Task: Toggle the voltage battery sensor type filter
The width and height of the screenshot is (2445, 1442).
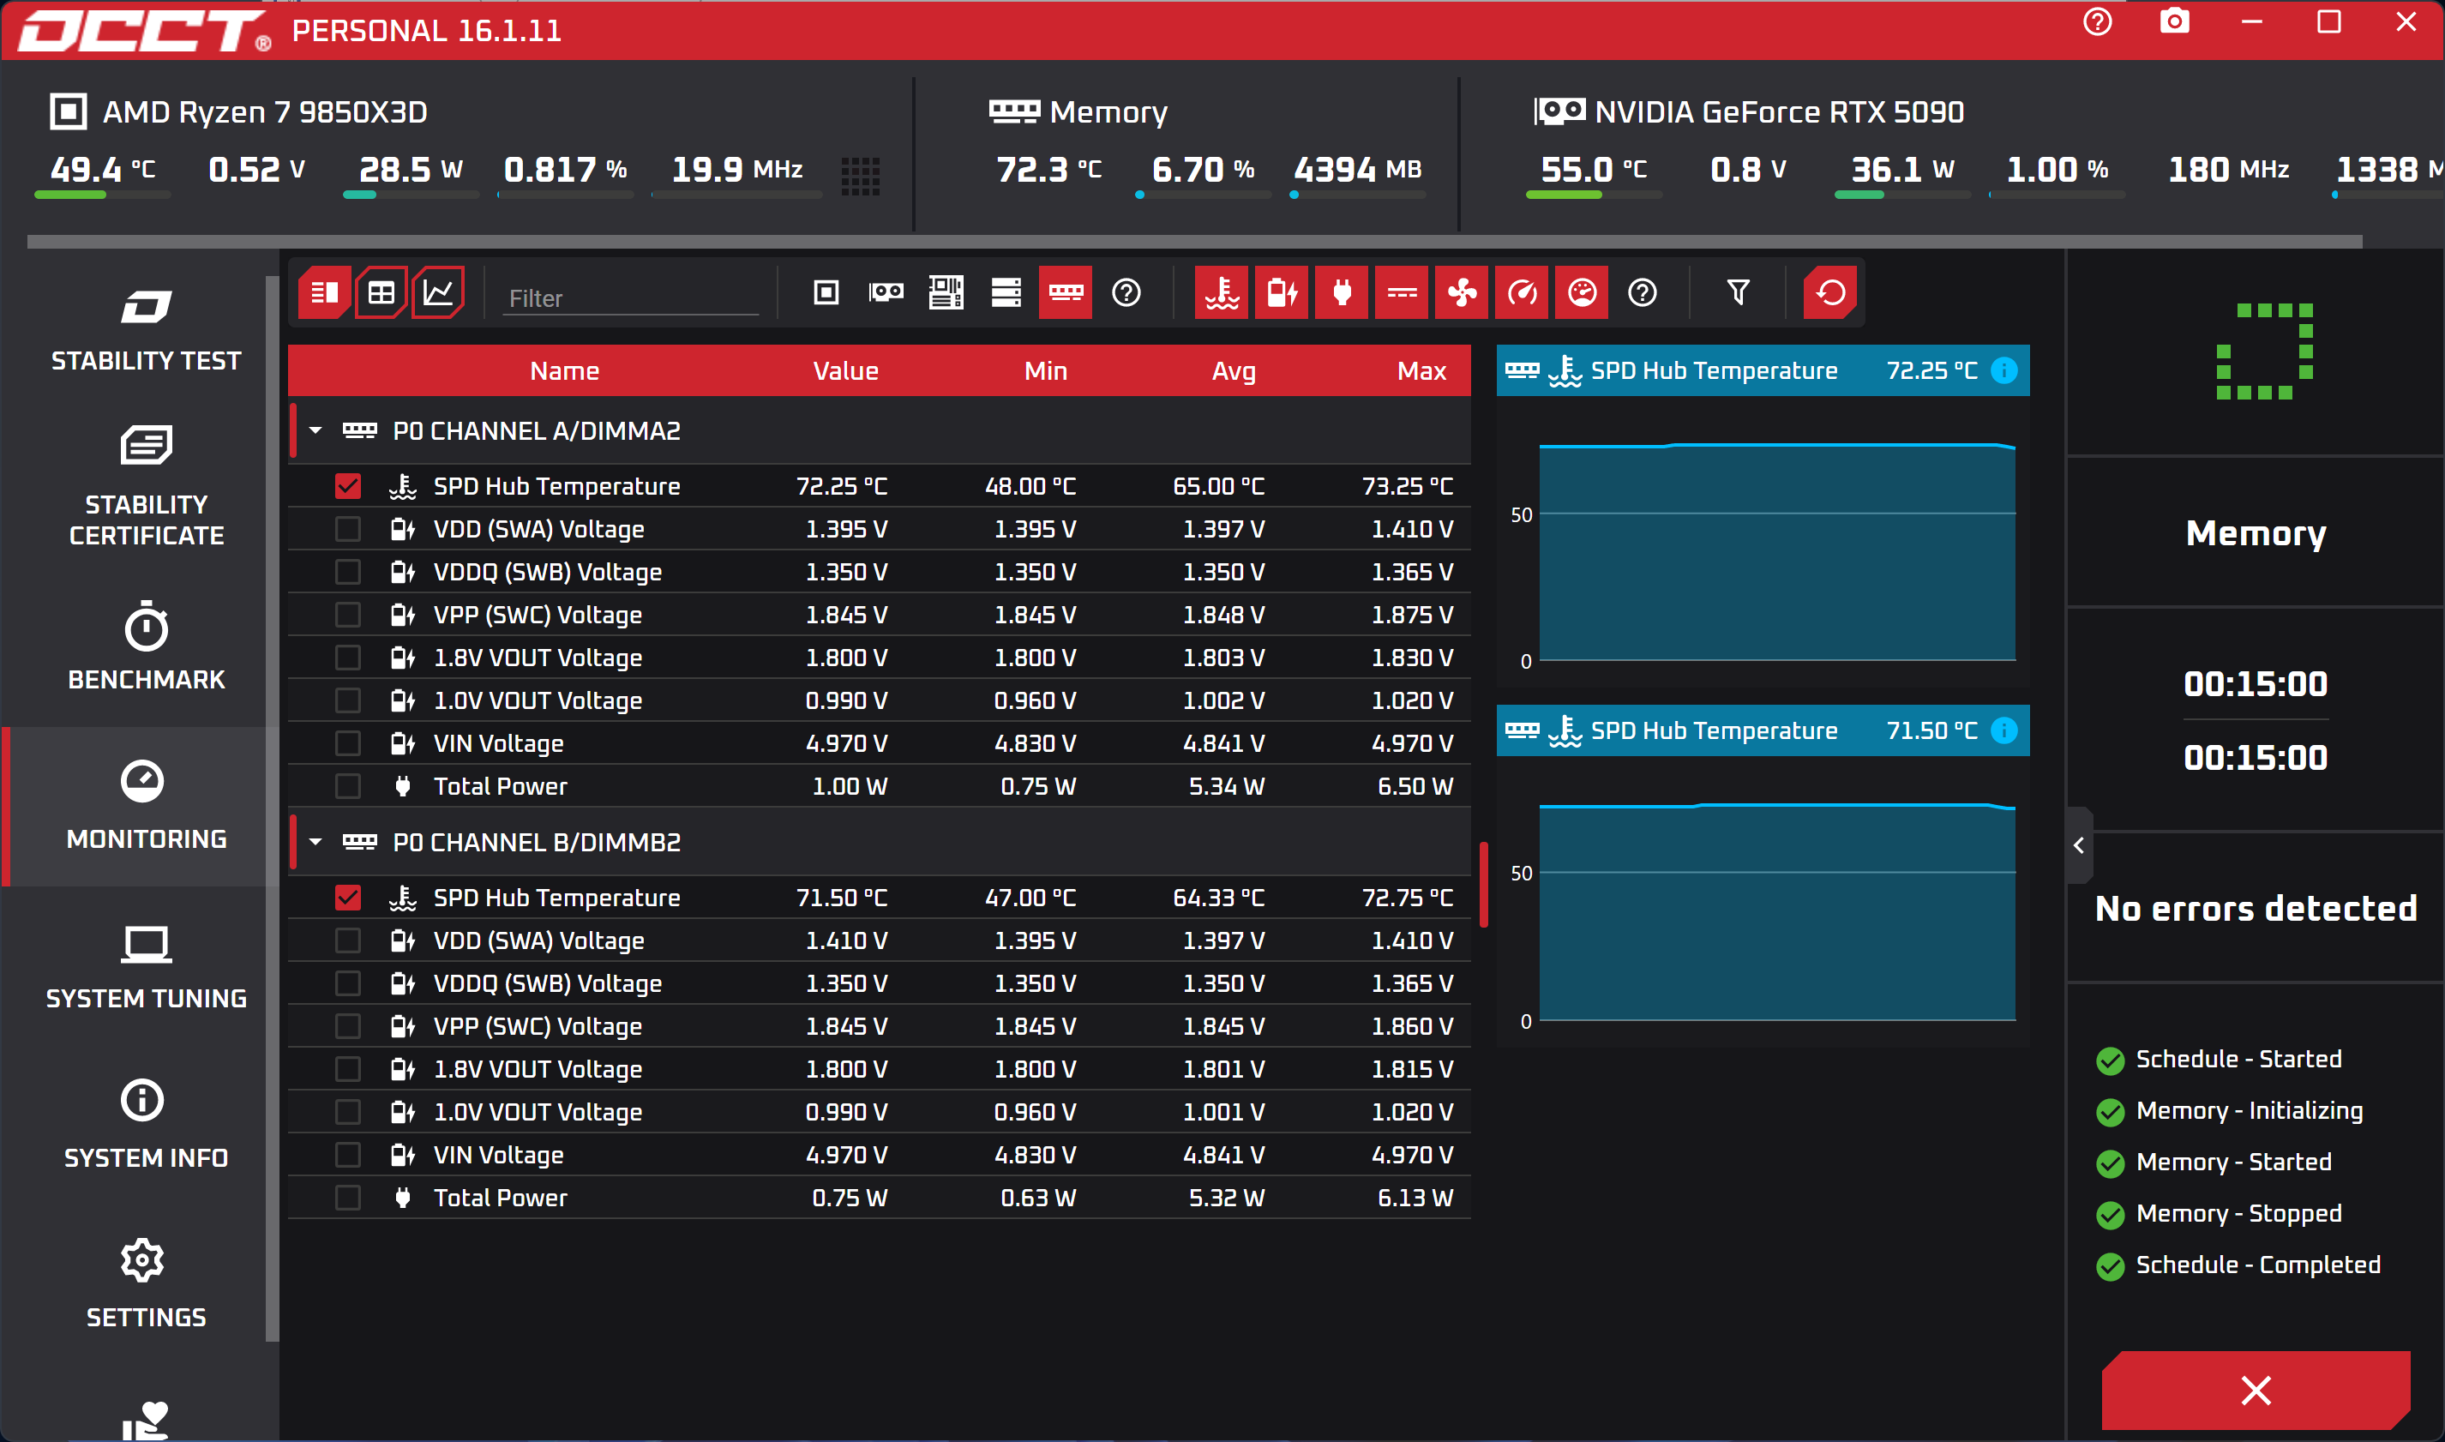Action: coord(1283,292)
